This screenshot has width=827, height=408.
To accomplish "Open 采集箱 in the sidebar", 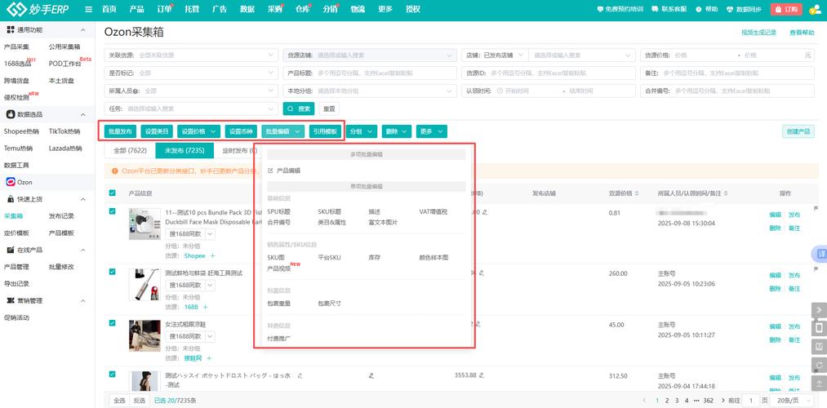I will (x=12, y=216).
